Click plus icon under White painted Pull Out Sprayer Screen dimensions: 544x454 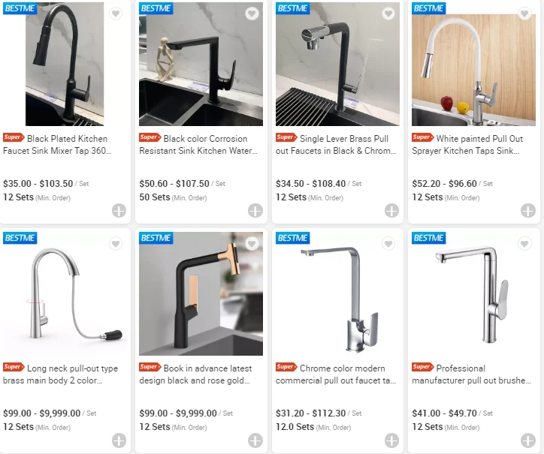(x=528, y=210)
